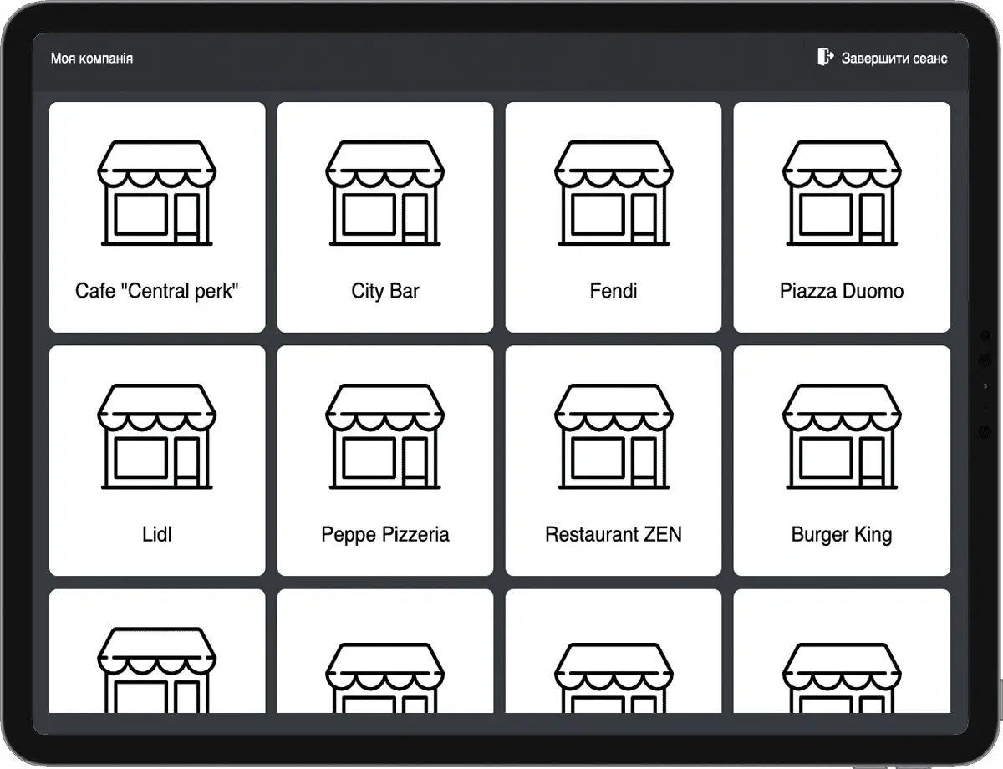The width and height of the screenshot is (1003, 769).
Task: Choose the Piazza Duomo storefront icon
Action: point(842,193)
